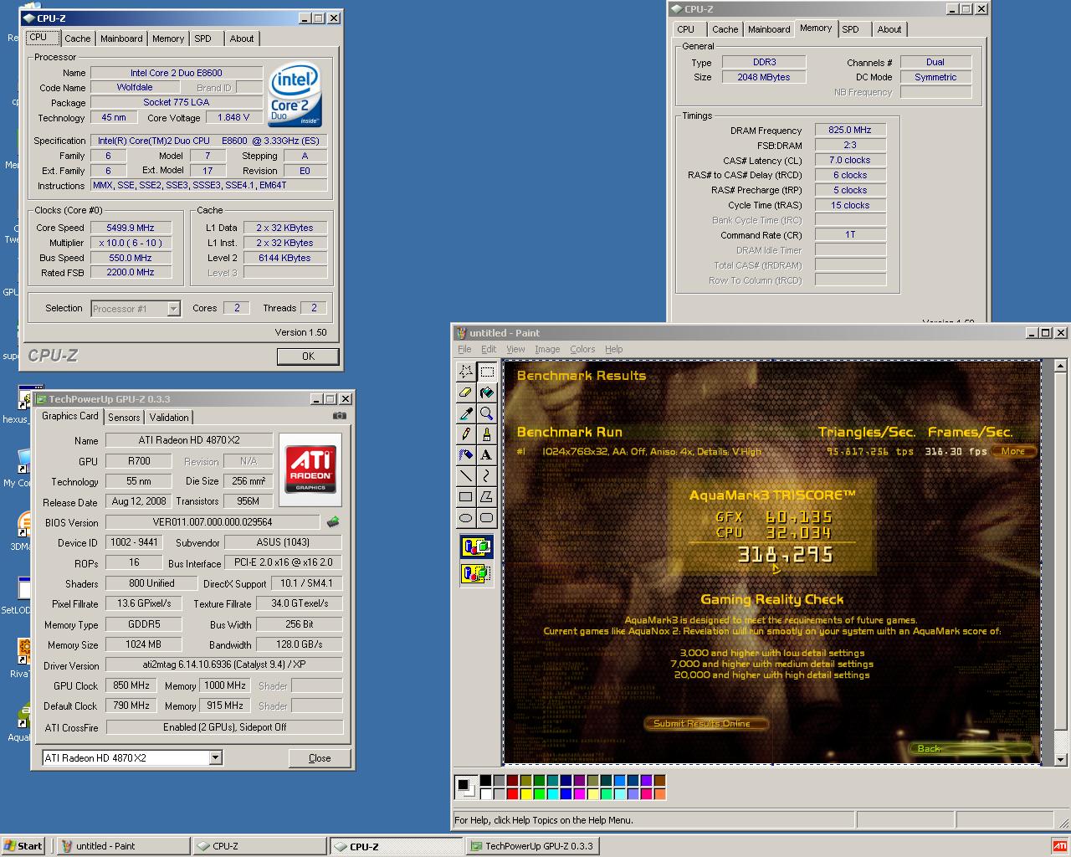Select the Brush tool in Paint
Viewport: 1071px width, 857px height.
[487, 434]
